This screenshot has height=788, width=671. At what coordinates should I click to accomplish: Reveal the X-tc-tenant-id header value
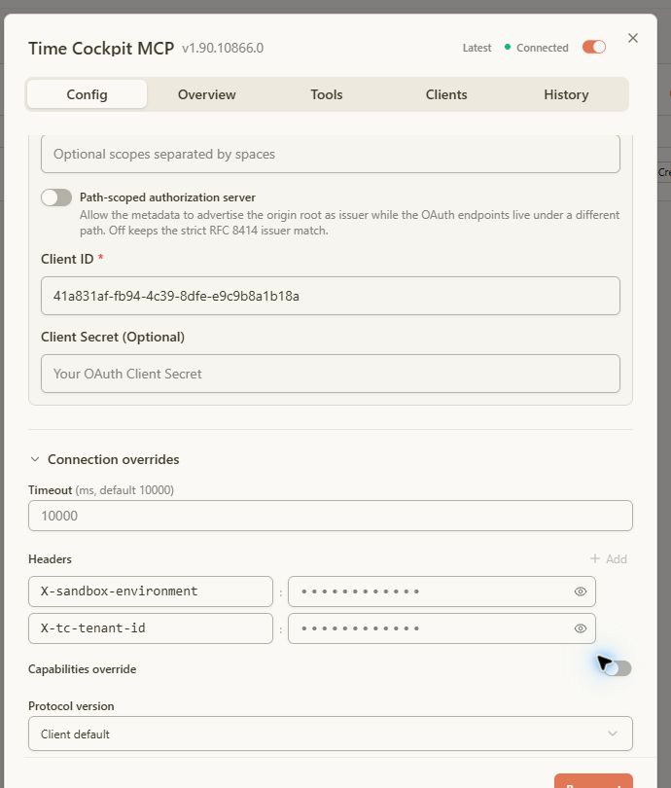tap(581, 628)
